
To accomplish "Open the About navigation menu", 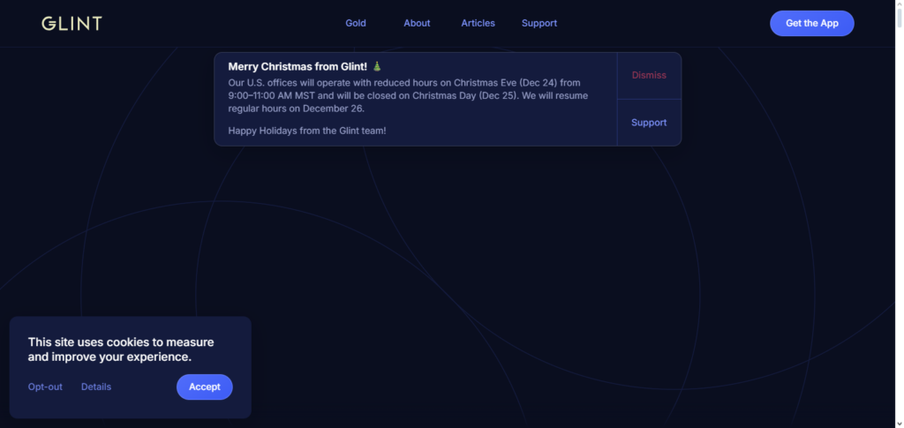I will tap(417, 23).
